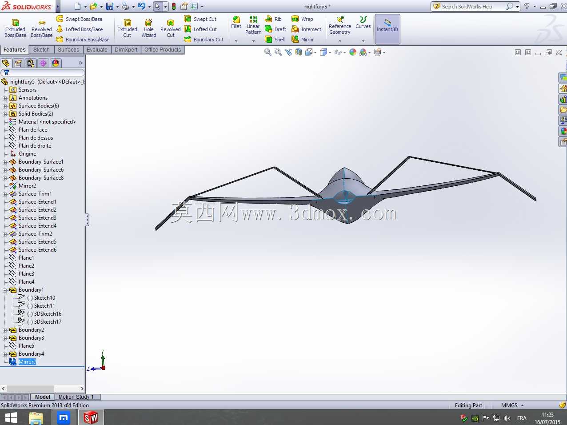Image resolution: width=567 pixels, height=425 pixels.
Task: Open the Fillet dropdown arrow
Action: click(x=236, y=41)
